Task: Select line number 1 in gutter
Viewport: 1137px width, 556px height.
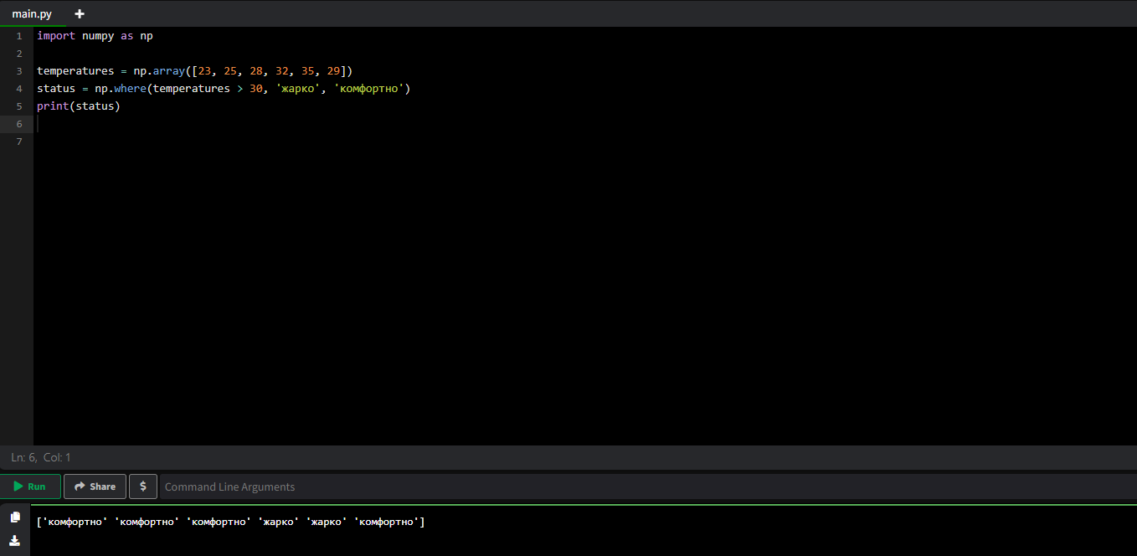Action: click(x=19, y=36)
